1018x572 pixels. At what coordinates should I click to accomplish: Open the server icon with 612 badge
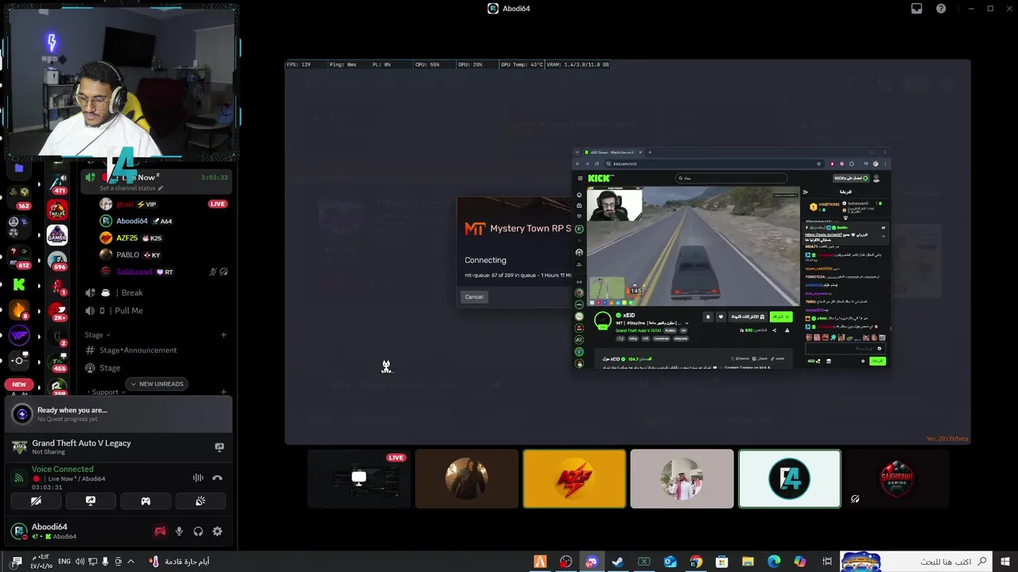(19, 256)
